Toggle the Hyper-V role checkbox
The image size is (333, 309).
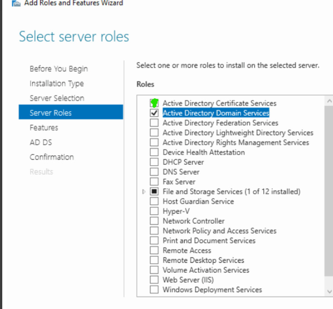[154, 211]
